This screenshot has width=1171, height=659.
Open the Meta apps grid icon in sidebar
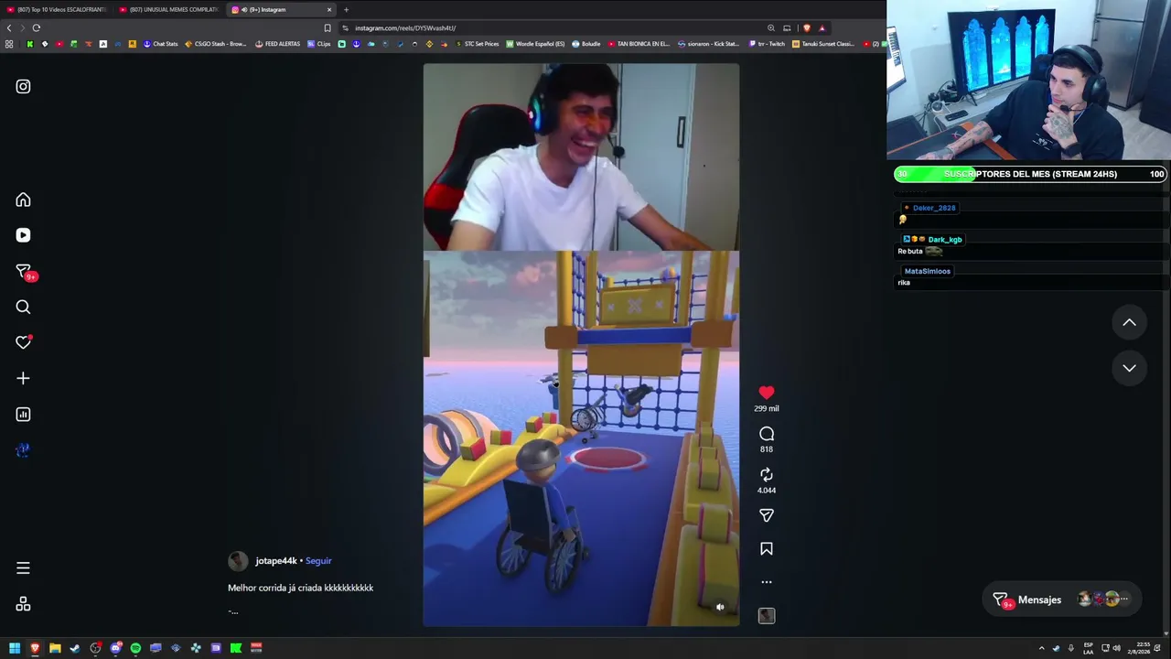pos(23,604)
